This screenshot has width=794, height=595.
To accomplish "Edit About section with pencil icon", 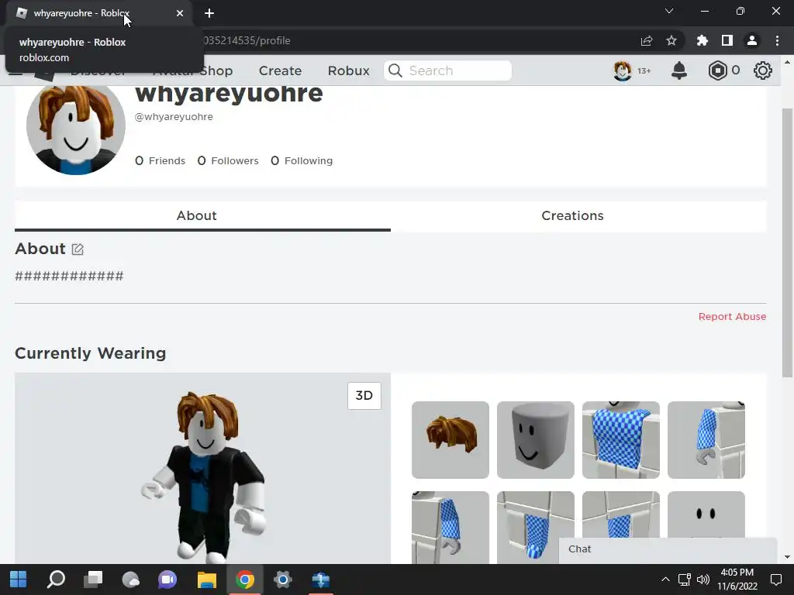I will (x=78, y=249).
